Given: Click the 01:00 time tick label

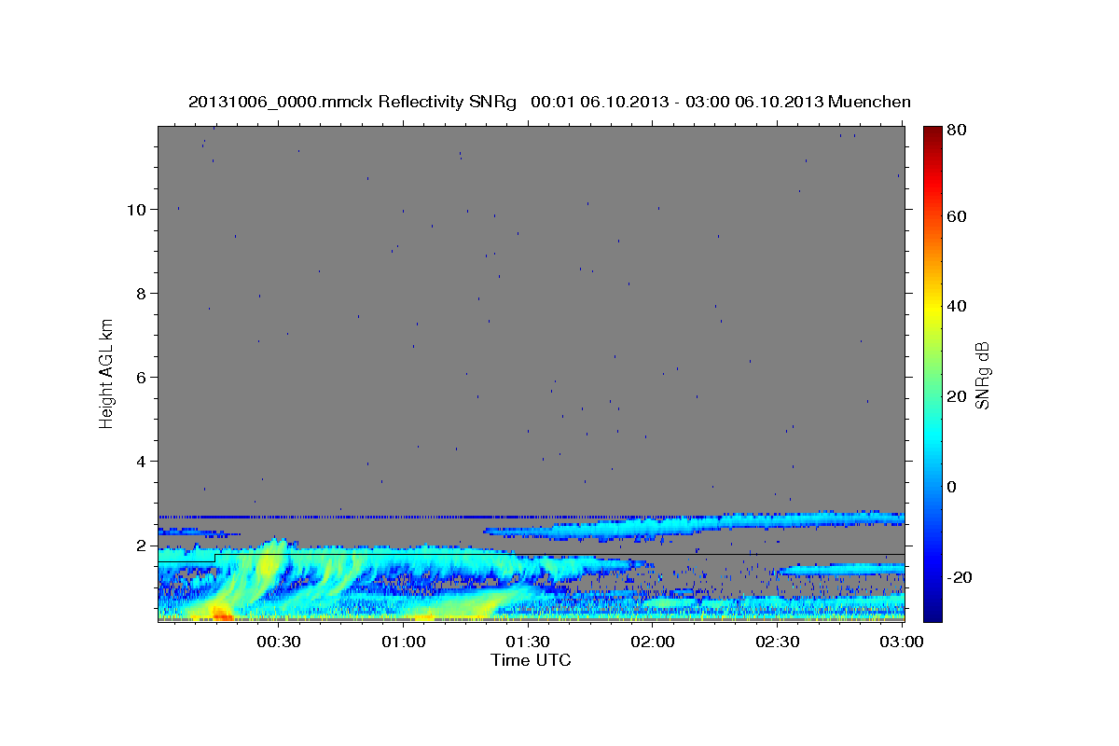Looking at the screenshot, I should [404, 642].
